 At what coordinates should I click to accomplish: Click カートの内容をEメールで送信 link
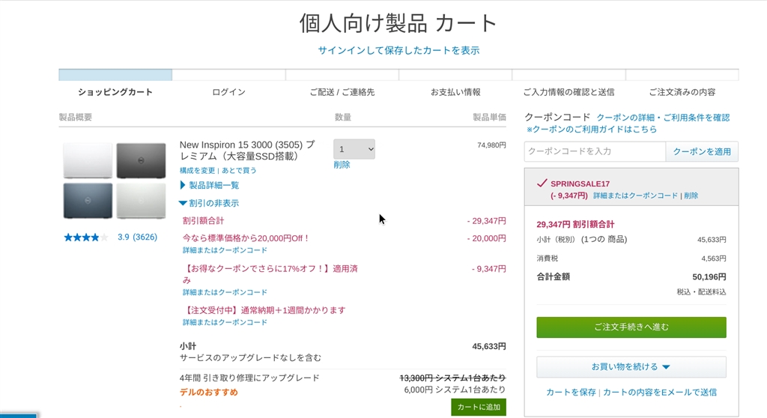660,393
